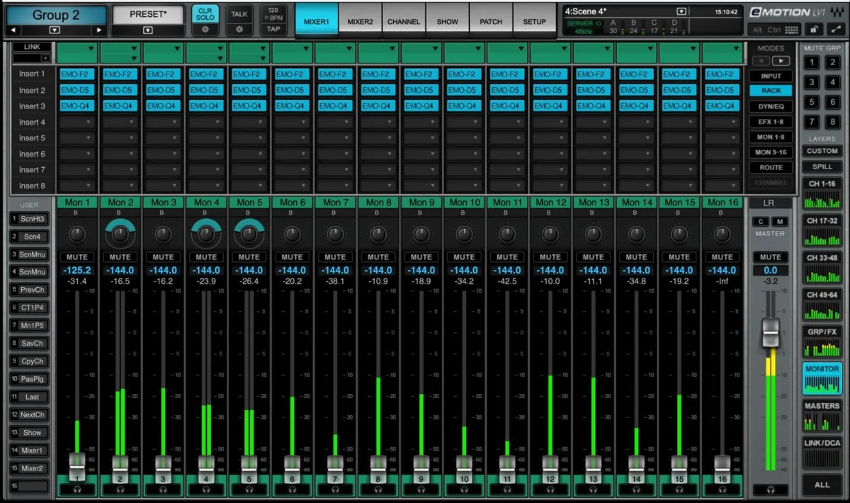The image size is (850, 503).
Task: Open the TALK gear settings
Action: coord(239,30)
